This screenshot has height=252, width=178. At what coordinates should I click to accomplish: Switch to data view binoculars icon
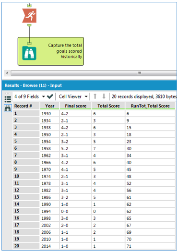click(8, 108)
